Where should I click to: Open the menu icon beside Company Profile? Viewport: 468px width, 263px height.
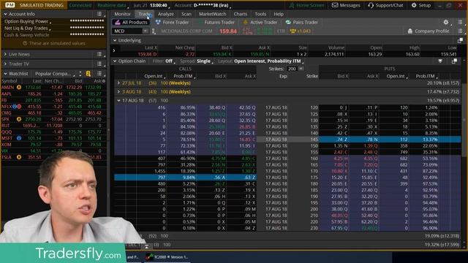[460, 31]
